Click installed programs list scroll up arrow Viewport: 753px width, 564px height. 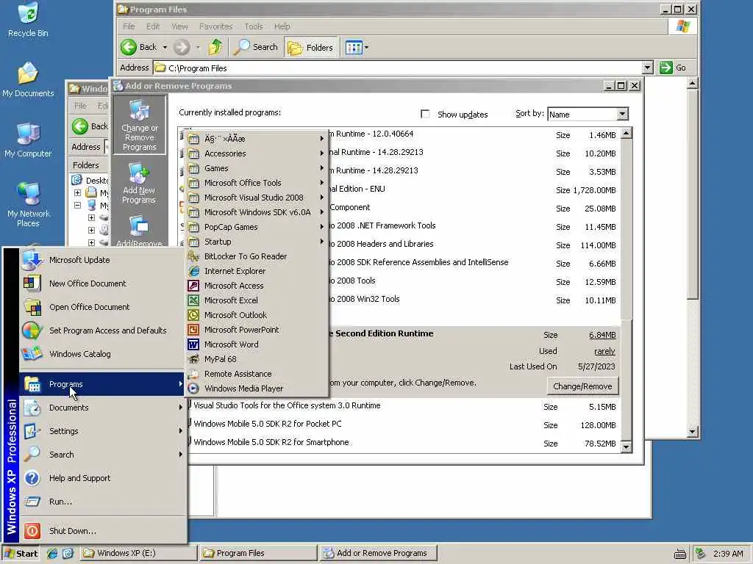pos(627,134)
